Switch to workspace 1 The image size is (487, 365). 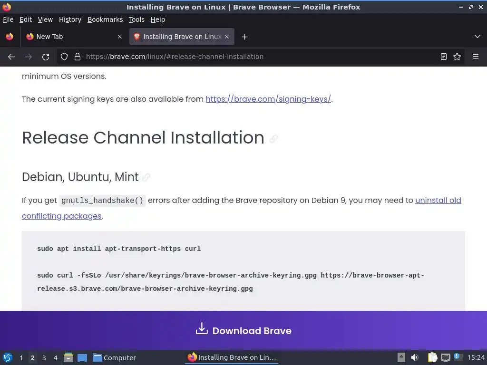click(21, 358)
